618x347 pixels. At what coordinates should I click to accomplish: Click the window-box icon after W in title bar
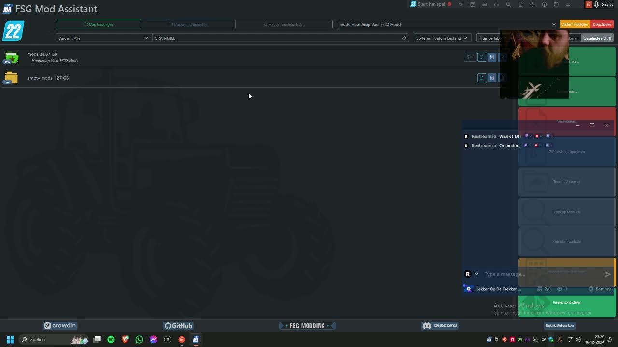point(473,4)
